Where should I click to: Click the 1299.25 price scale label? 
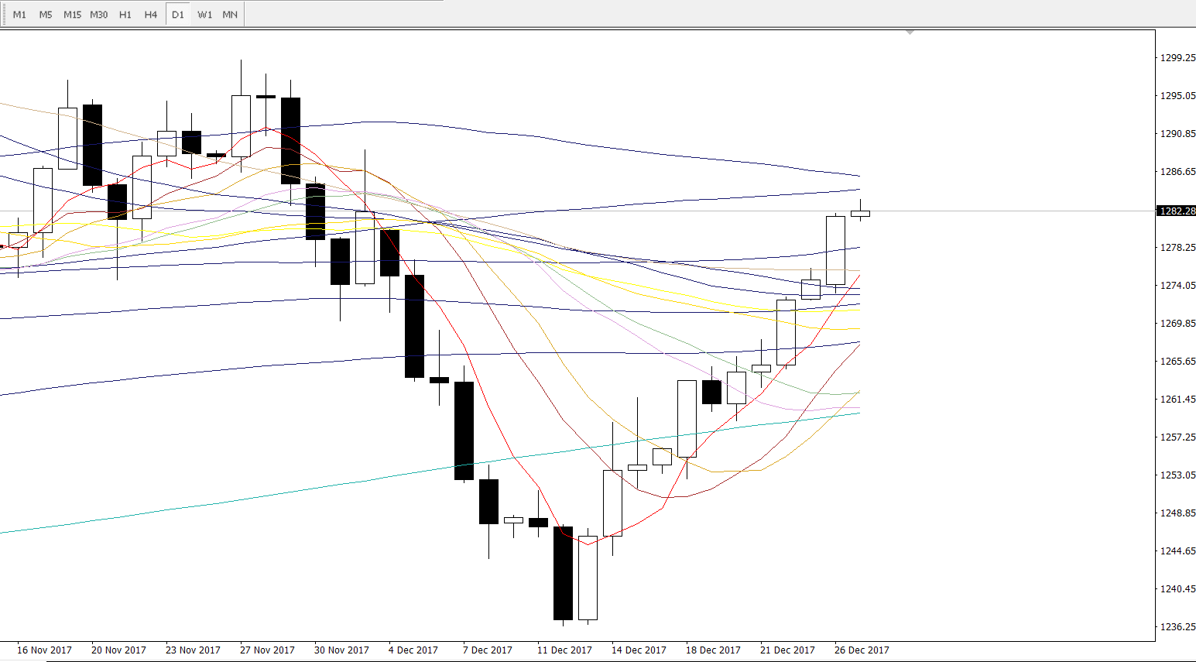click(x=1177, y=57)
